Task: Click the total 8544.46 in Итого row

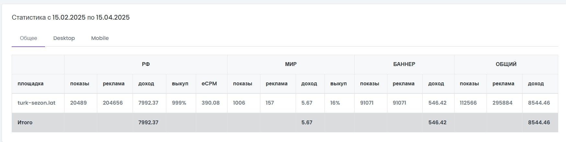Action: tap(539, 122)
